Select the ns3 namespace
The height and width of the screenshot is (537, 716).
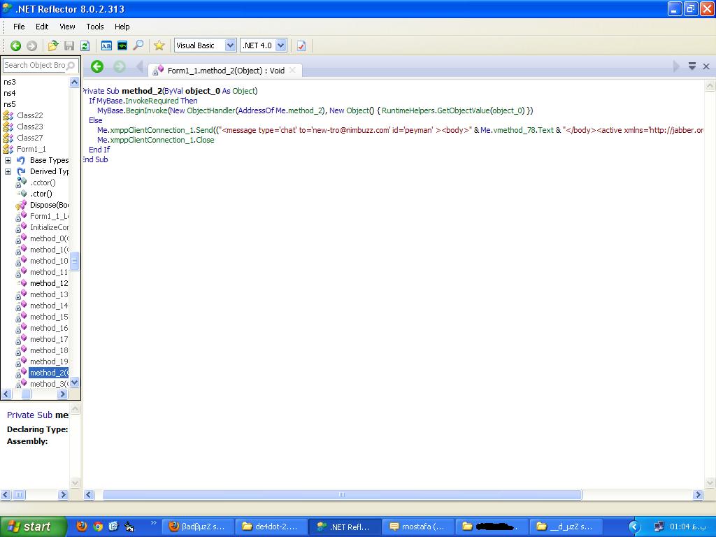click(10, 82)
